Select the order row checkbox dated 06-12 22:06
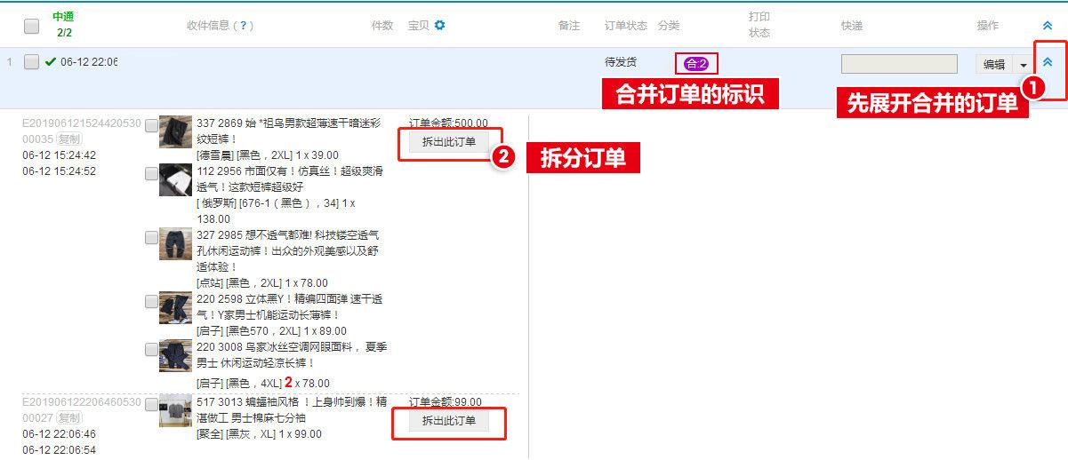1068x460 pixels. [32, 62]
